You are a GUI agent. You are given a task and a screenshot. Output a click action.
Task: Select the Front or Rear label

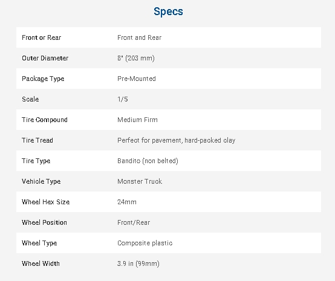coord(42,37)
